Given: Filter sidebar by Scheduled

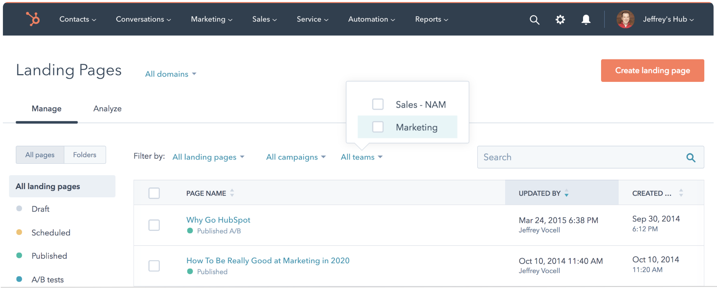Looking at the screenshot, I should coord(51,233).
